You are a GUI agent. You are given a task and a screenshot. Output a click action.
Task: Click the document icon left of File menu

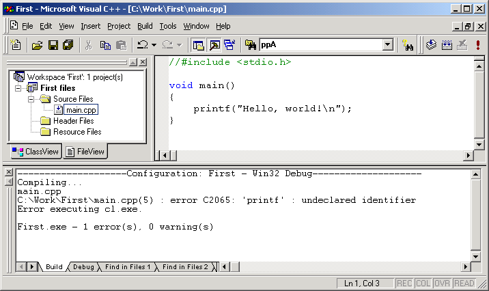click(x=14, y=25)
